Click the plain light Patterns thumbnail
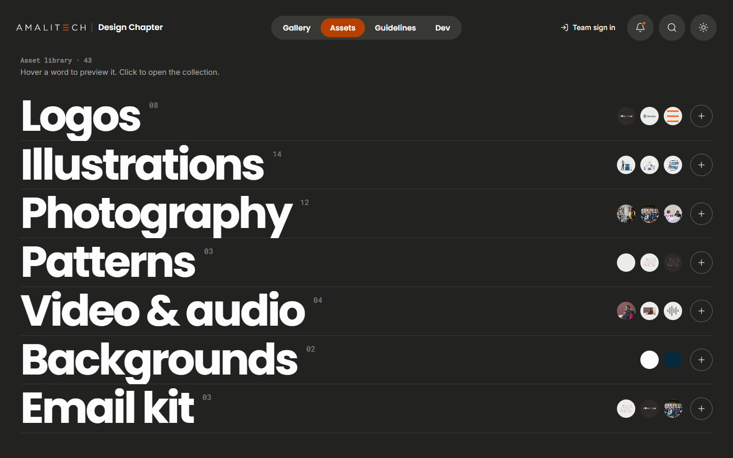 (626, 263)
